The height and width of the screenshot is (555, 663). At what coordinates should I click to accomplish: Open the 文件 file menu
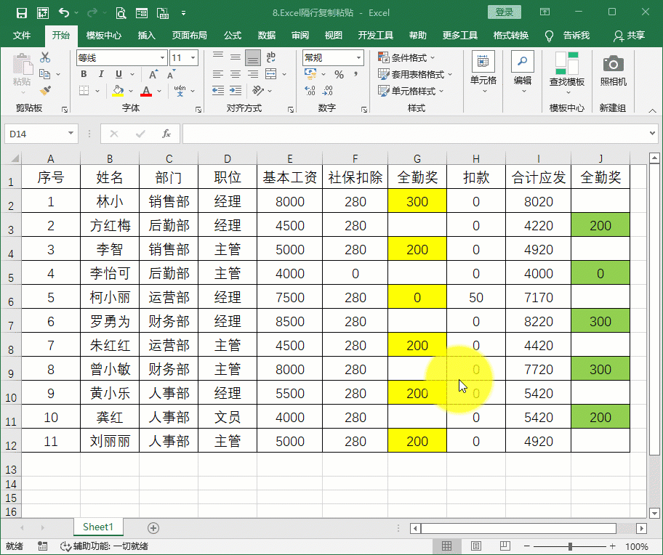(22, 36)
